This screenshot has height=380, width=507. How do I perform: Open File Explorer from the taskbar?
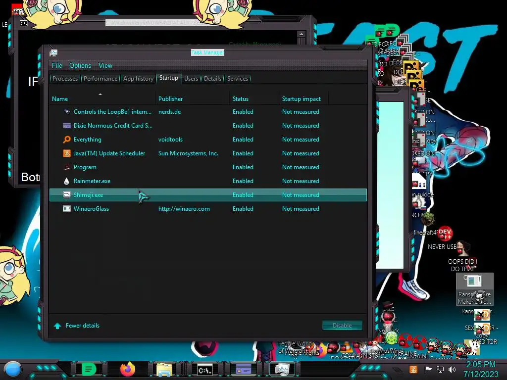(164, 369)
